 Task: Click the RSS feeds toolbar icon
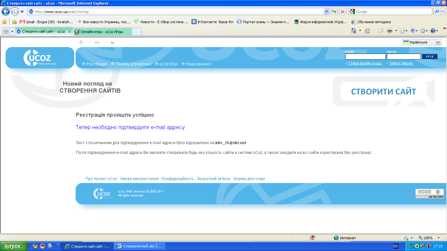click(367, 31)
